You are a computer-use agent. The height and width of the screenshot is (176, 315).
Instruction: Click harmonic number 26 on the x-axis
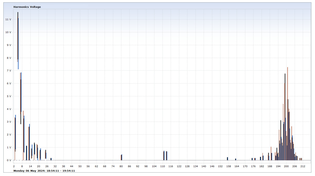[x=47, y=166]
